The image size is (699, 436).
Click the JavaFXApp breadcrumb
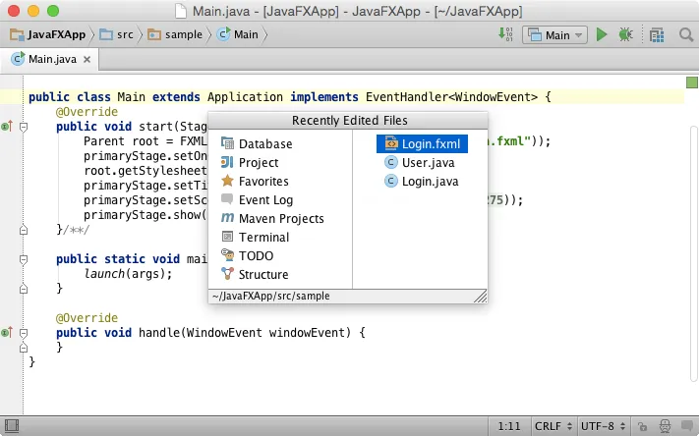click(x=48, y=34)
